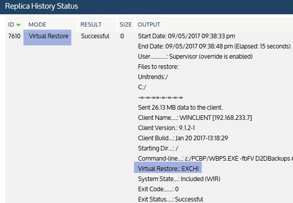The height and width of the screenshot is (203, 293).
Task: Sort by the OUTPUT column header
Action: (x=149, y=24)
